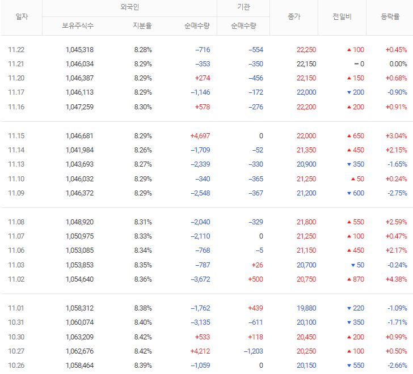Select the date cell 11.02

coord(16,279)
